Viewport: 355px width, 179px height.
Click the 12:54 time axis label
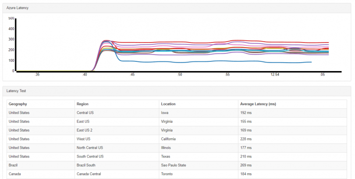(275, 75)
